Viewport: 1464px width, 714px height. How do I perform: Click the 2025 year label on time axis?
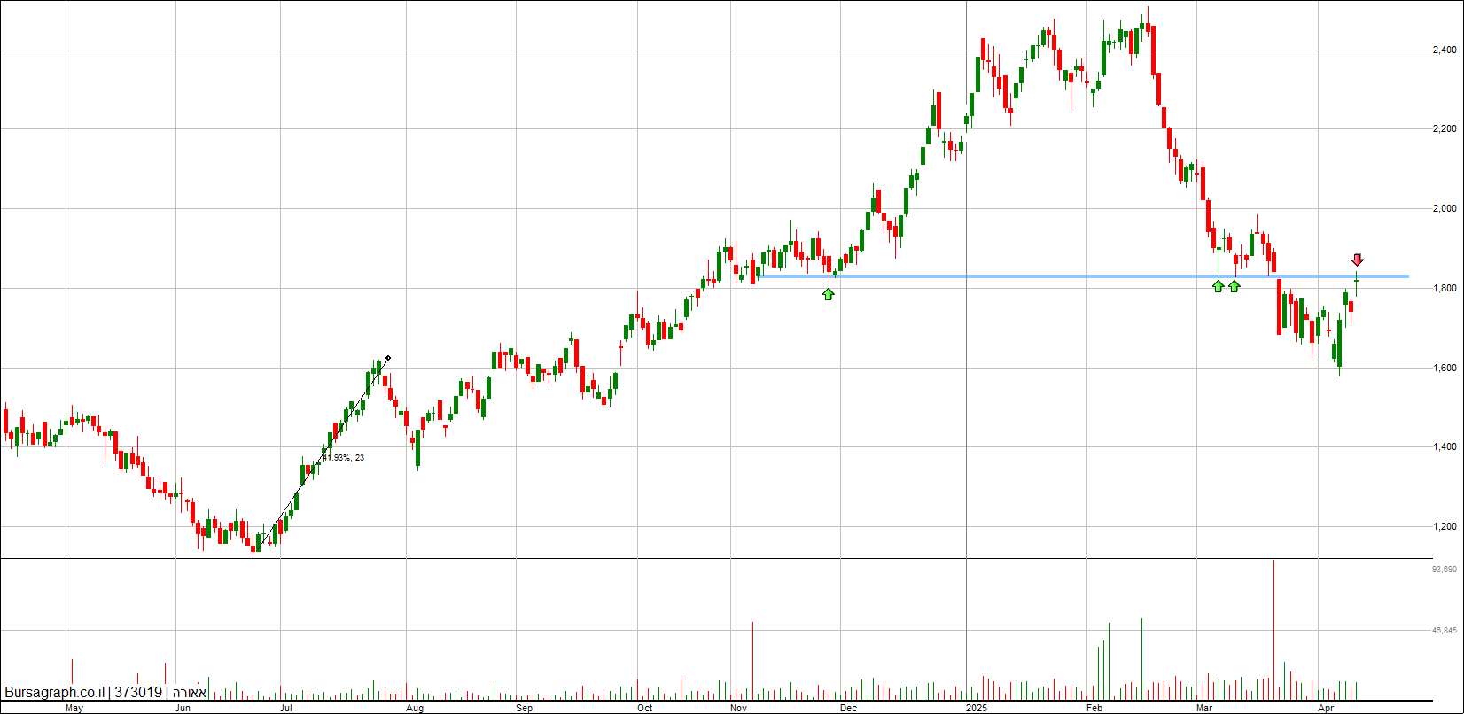[976, 708]
